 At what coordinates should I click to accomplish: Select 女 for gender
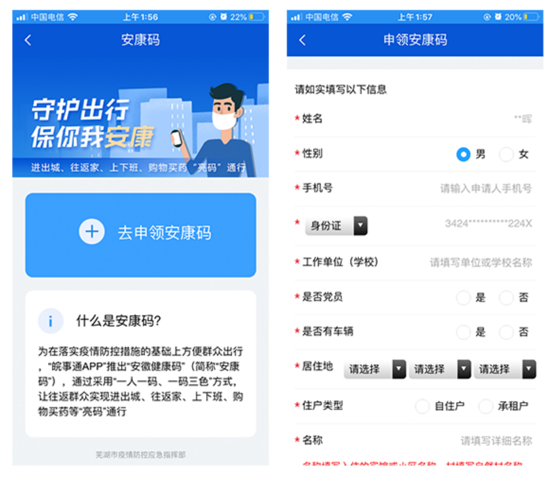pyautogui.click(x=506, y=154)
